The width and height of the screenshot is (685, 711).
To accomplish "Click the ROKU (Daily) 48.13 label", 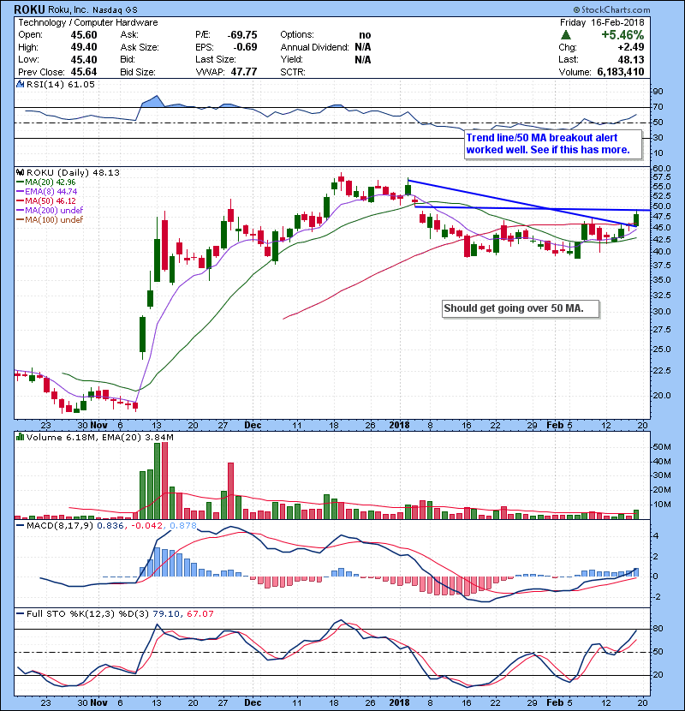I will [x=73, y=173].
